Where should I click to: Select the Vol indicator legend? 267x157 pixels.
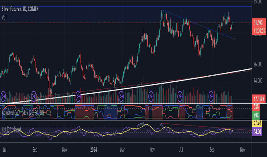click(4, 18)
